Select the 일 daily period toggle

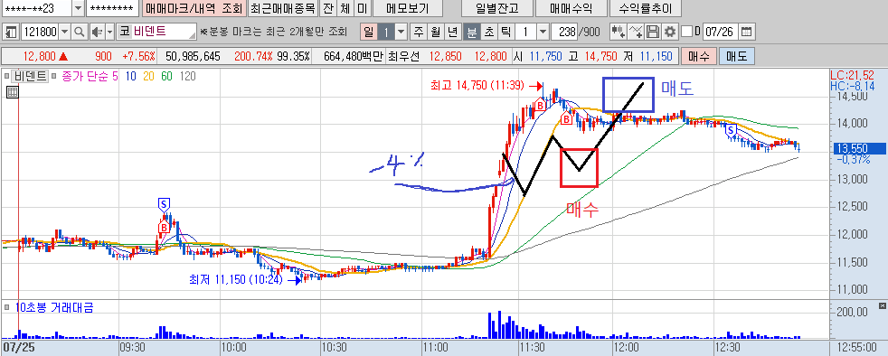369,32
